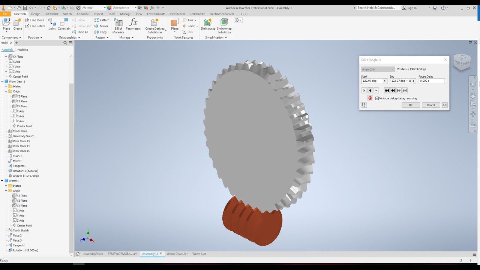Click the Shrinkwrap Substitute icon
The image size is (480, 270).
pos(224,25)
